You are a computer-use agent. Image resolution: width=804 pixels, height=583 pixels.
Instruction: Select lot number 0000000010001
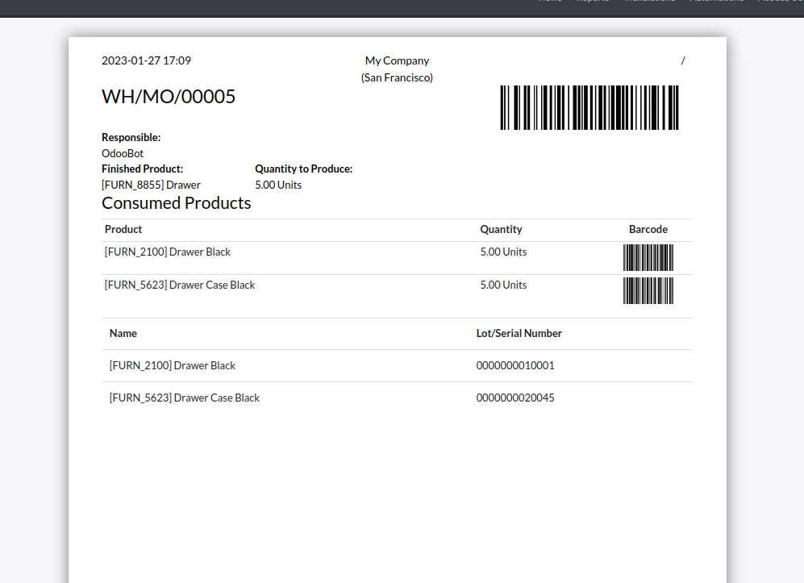click(x=515, y=365)
